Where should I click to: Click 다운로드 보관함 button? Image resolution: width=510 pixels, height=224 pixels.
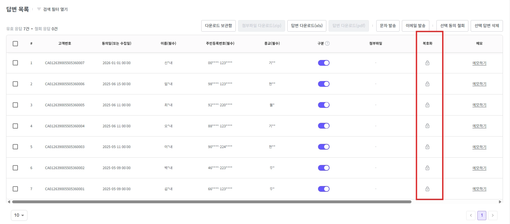pos(219,26)
